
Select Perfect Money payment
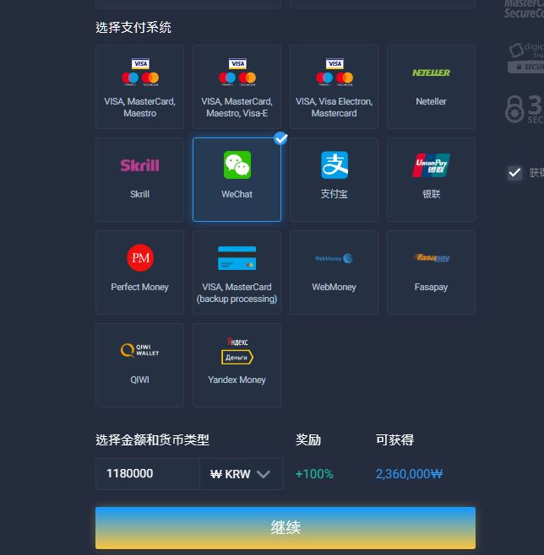coord(139,272)
